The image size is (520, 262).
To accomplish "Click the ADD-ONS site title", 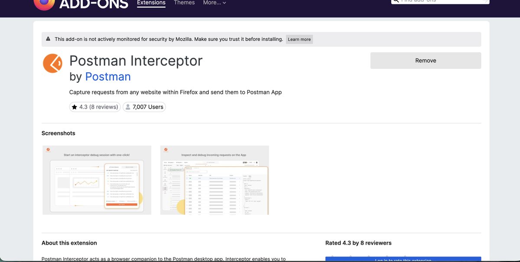I will tap(94, 4).
